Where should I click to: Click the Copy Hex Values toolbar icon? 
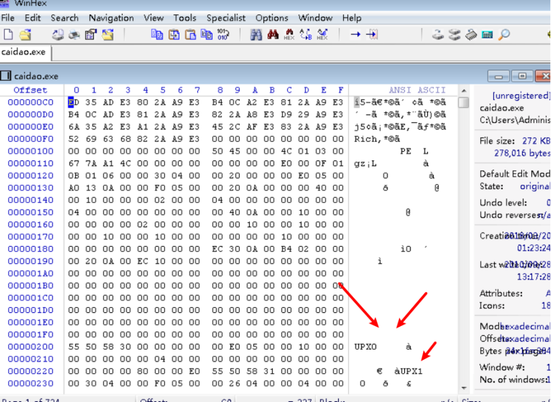coord(206,35)
